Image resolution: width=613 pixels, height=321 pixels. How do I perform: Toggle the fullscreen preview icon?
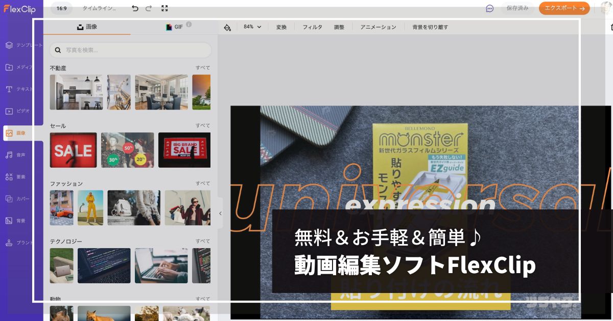pyautogui.click(x=164, y=8)
